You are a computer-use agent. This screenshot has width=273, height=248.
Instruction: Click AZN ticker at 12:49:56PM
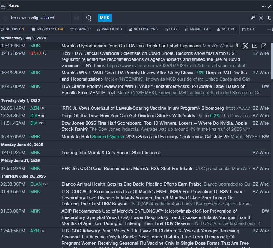[x=35, y=231]
